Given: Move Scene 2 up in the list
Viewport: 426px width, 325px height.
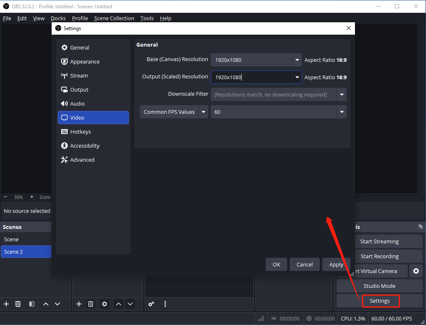Looking at the screenshot, I should point(45,304).
